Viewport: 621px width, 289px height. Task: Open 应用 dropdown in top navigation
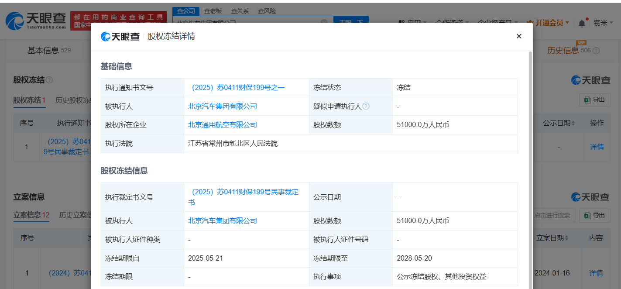(413, 23)
